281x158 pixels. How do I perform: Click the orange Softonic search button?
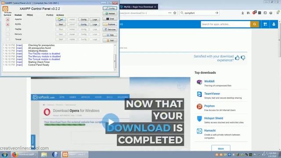255,24
